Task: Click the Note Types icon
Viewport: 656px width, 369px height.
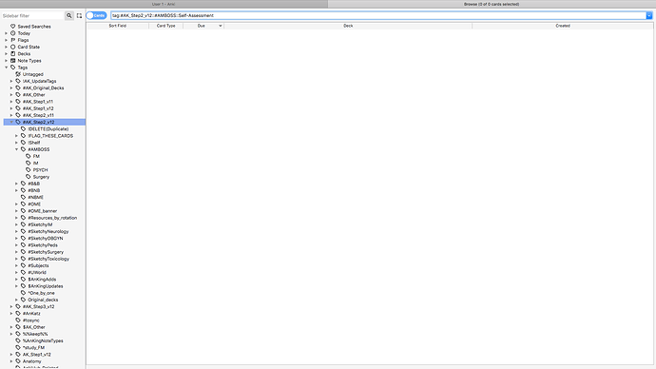Action: [13, 61]
